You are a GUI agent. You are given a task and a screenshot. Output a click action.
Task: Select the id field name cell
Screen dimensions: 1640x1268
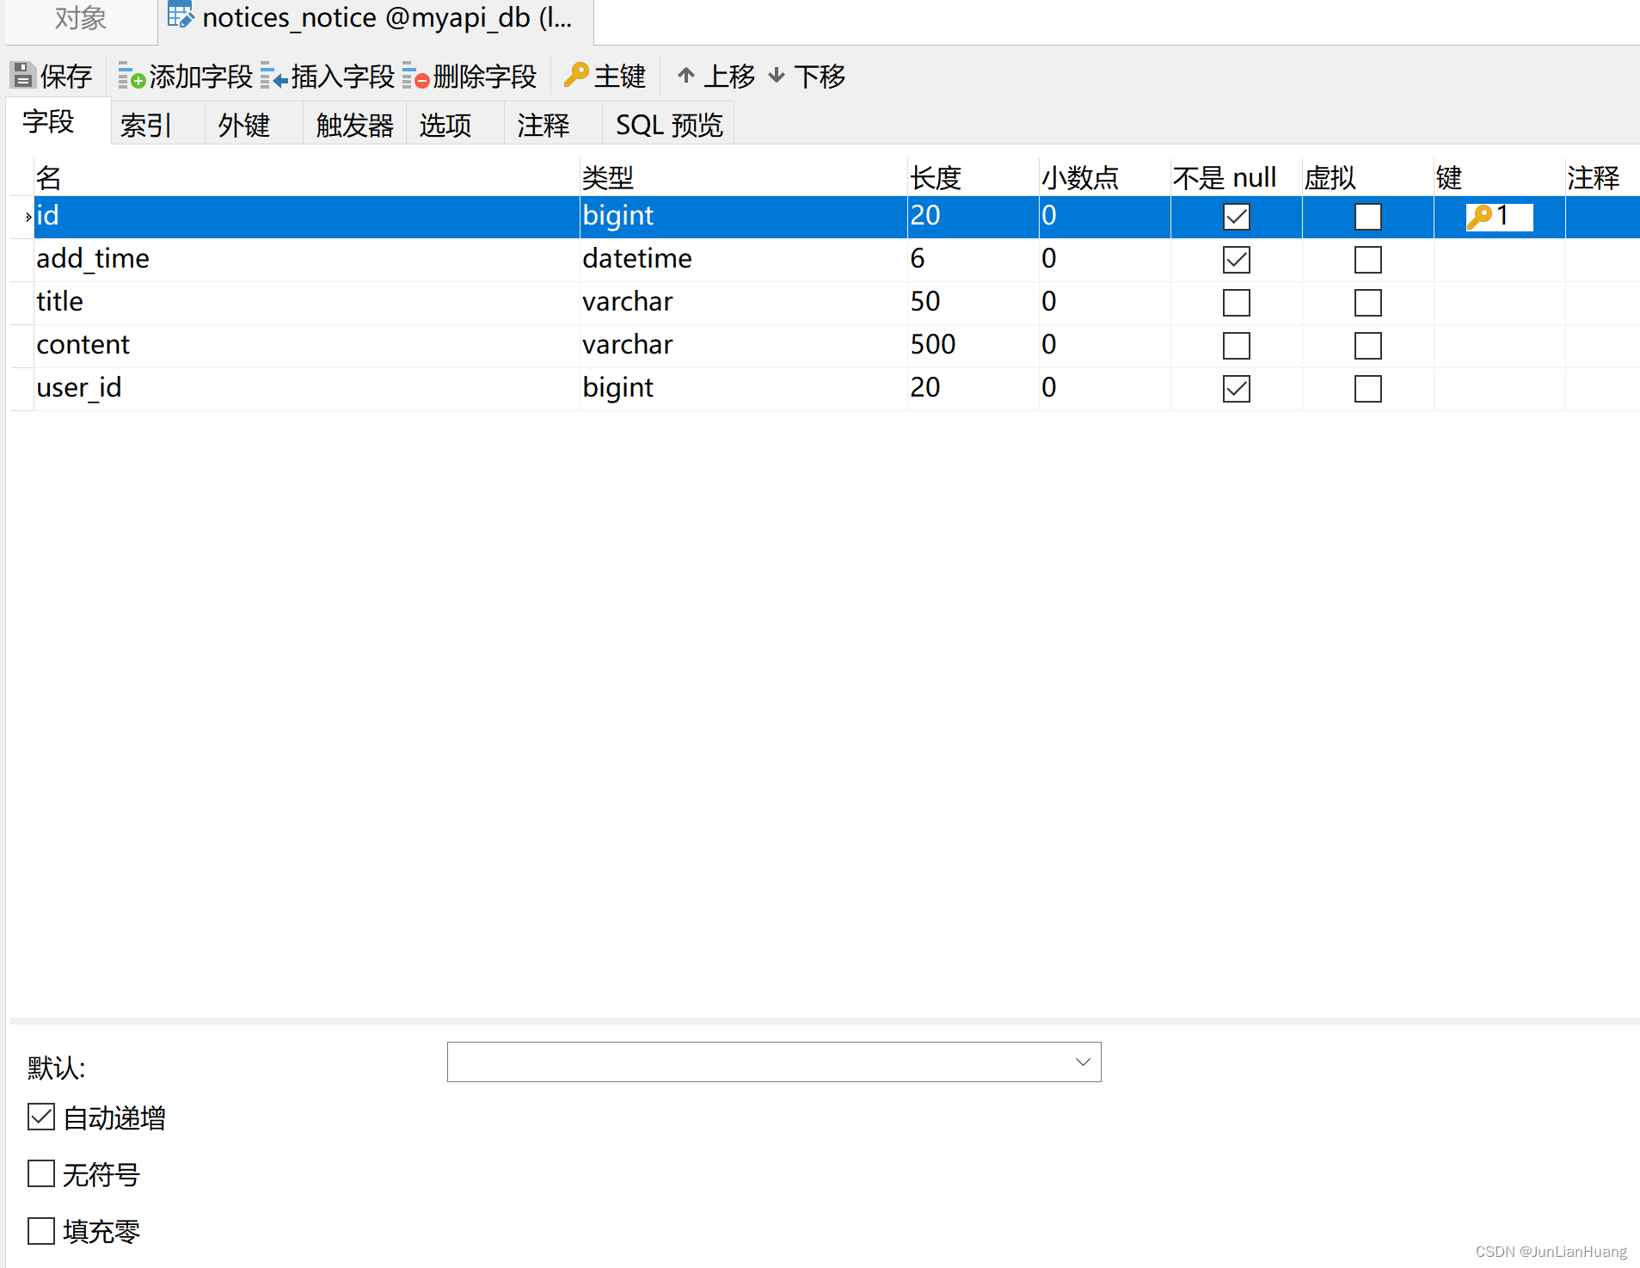pos(306,217)
